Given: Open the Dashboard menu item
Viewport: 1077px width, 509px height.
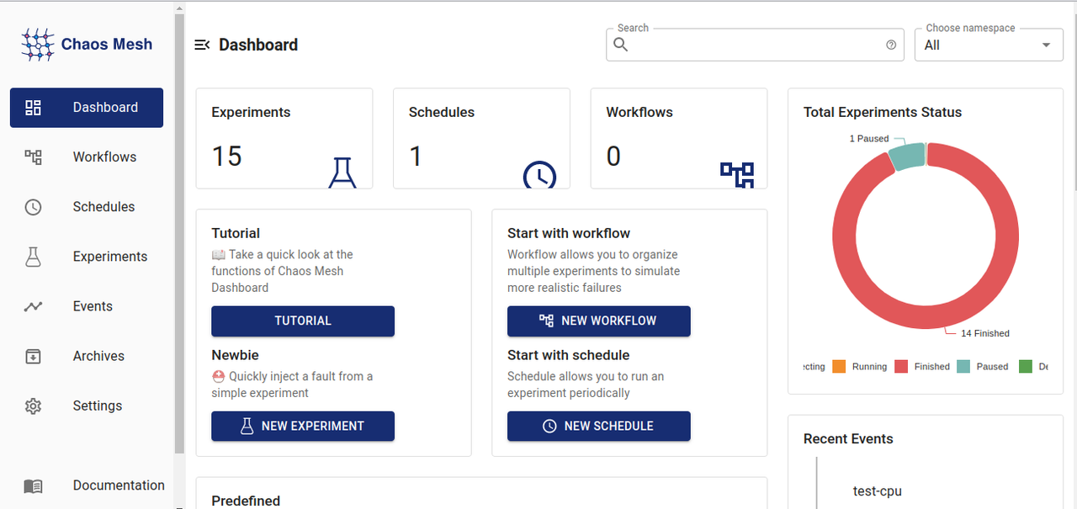Looking at the screenshot, I should click(x=87, y=108).
